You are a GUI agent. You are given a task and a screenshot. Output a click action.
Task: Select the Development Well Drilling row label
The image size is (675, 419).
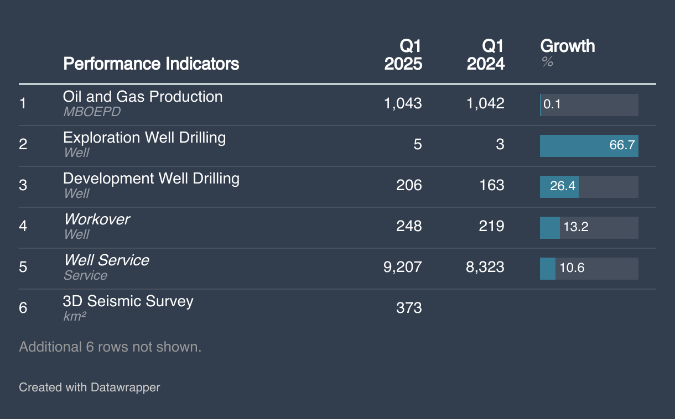point(151,179)
